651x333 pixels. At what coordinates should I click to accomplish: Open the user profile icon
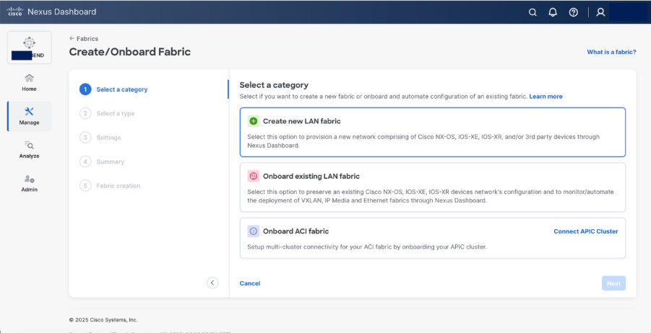600,12
